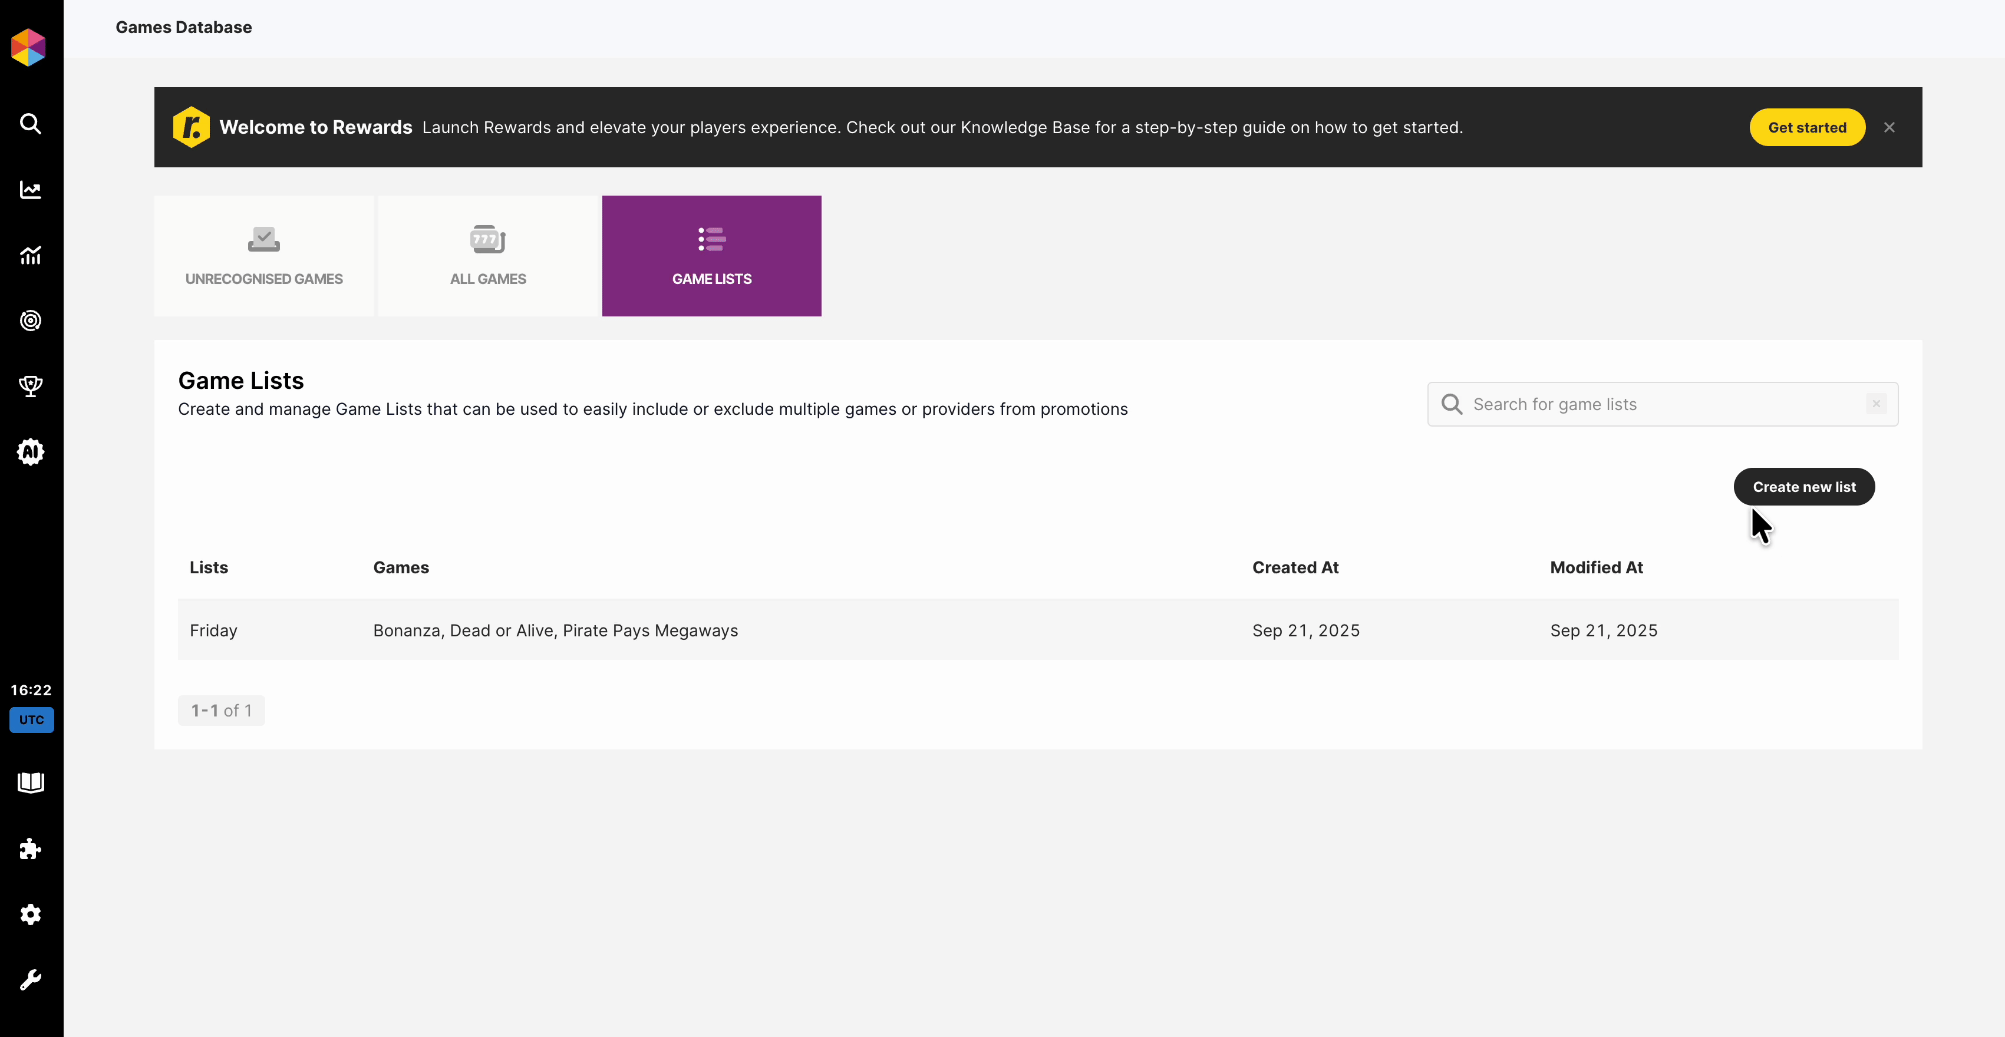Image resolution: width=2005 pixels, height=1037 pixels.
Task: Switch to Unrecognised Games tab
Action: pyautogui.click(x=264, y=256)
